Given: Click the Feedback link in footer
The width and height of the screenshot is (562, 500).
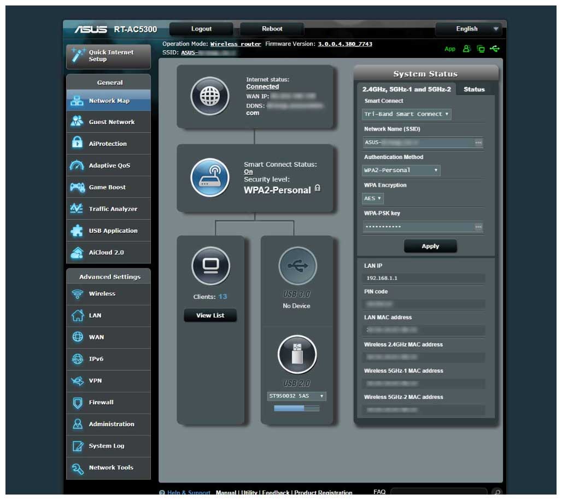Looking at the screenshot, I should tap(276, 493).
